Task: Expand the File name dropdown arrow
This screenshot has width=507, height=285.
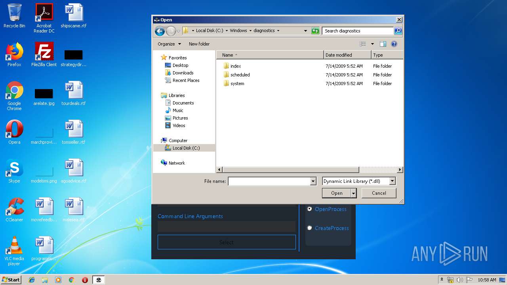Action: click(x=313, y=181)
